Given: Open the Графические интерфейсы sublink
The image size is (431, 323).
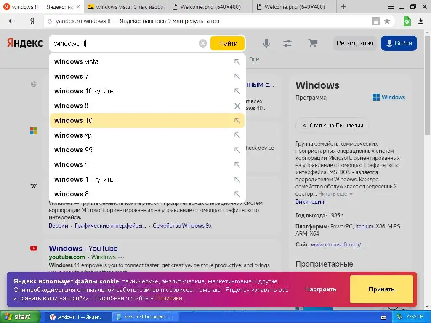Looking at the screenshot, I should [x=110, y=225].
